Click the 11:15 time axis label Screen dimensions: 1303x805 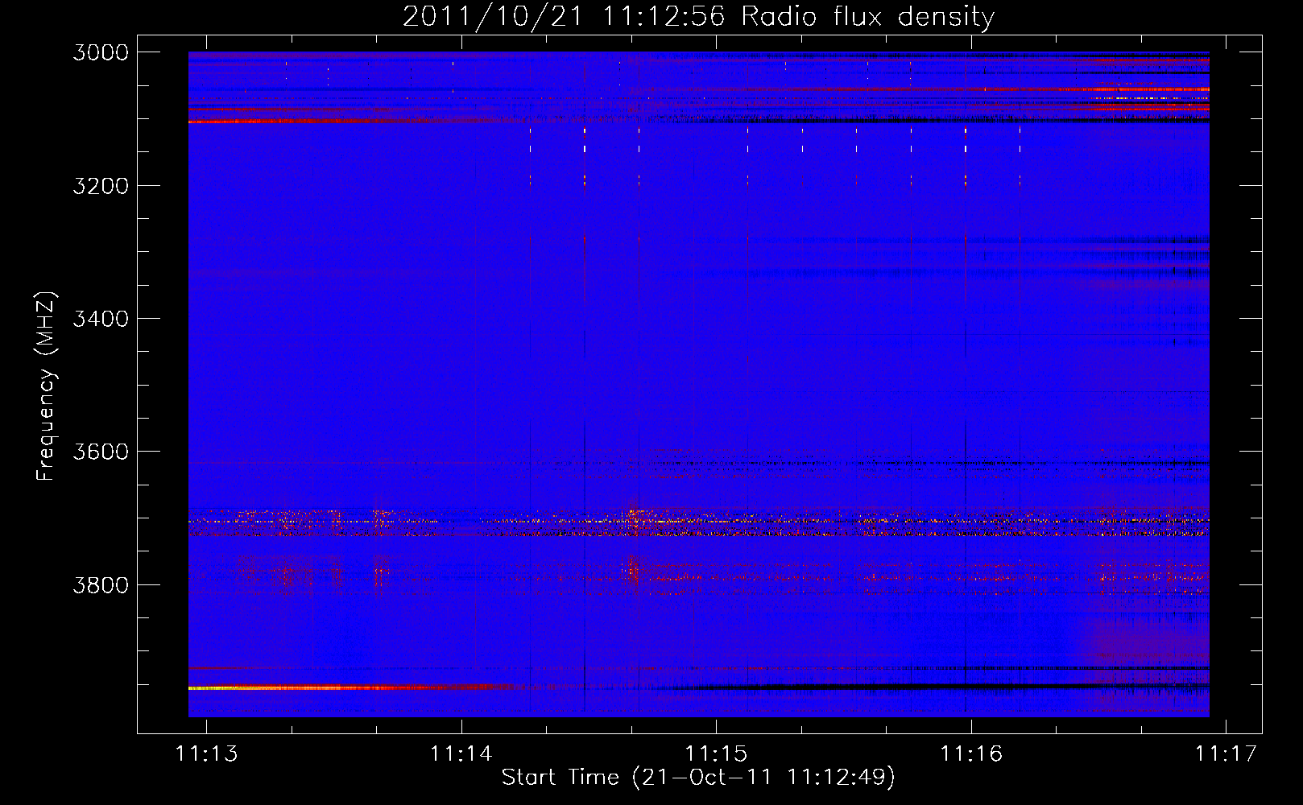(x=716, y=753)
